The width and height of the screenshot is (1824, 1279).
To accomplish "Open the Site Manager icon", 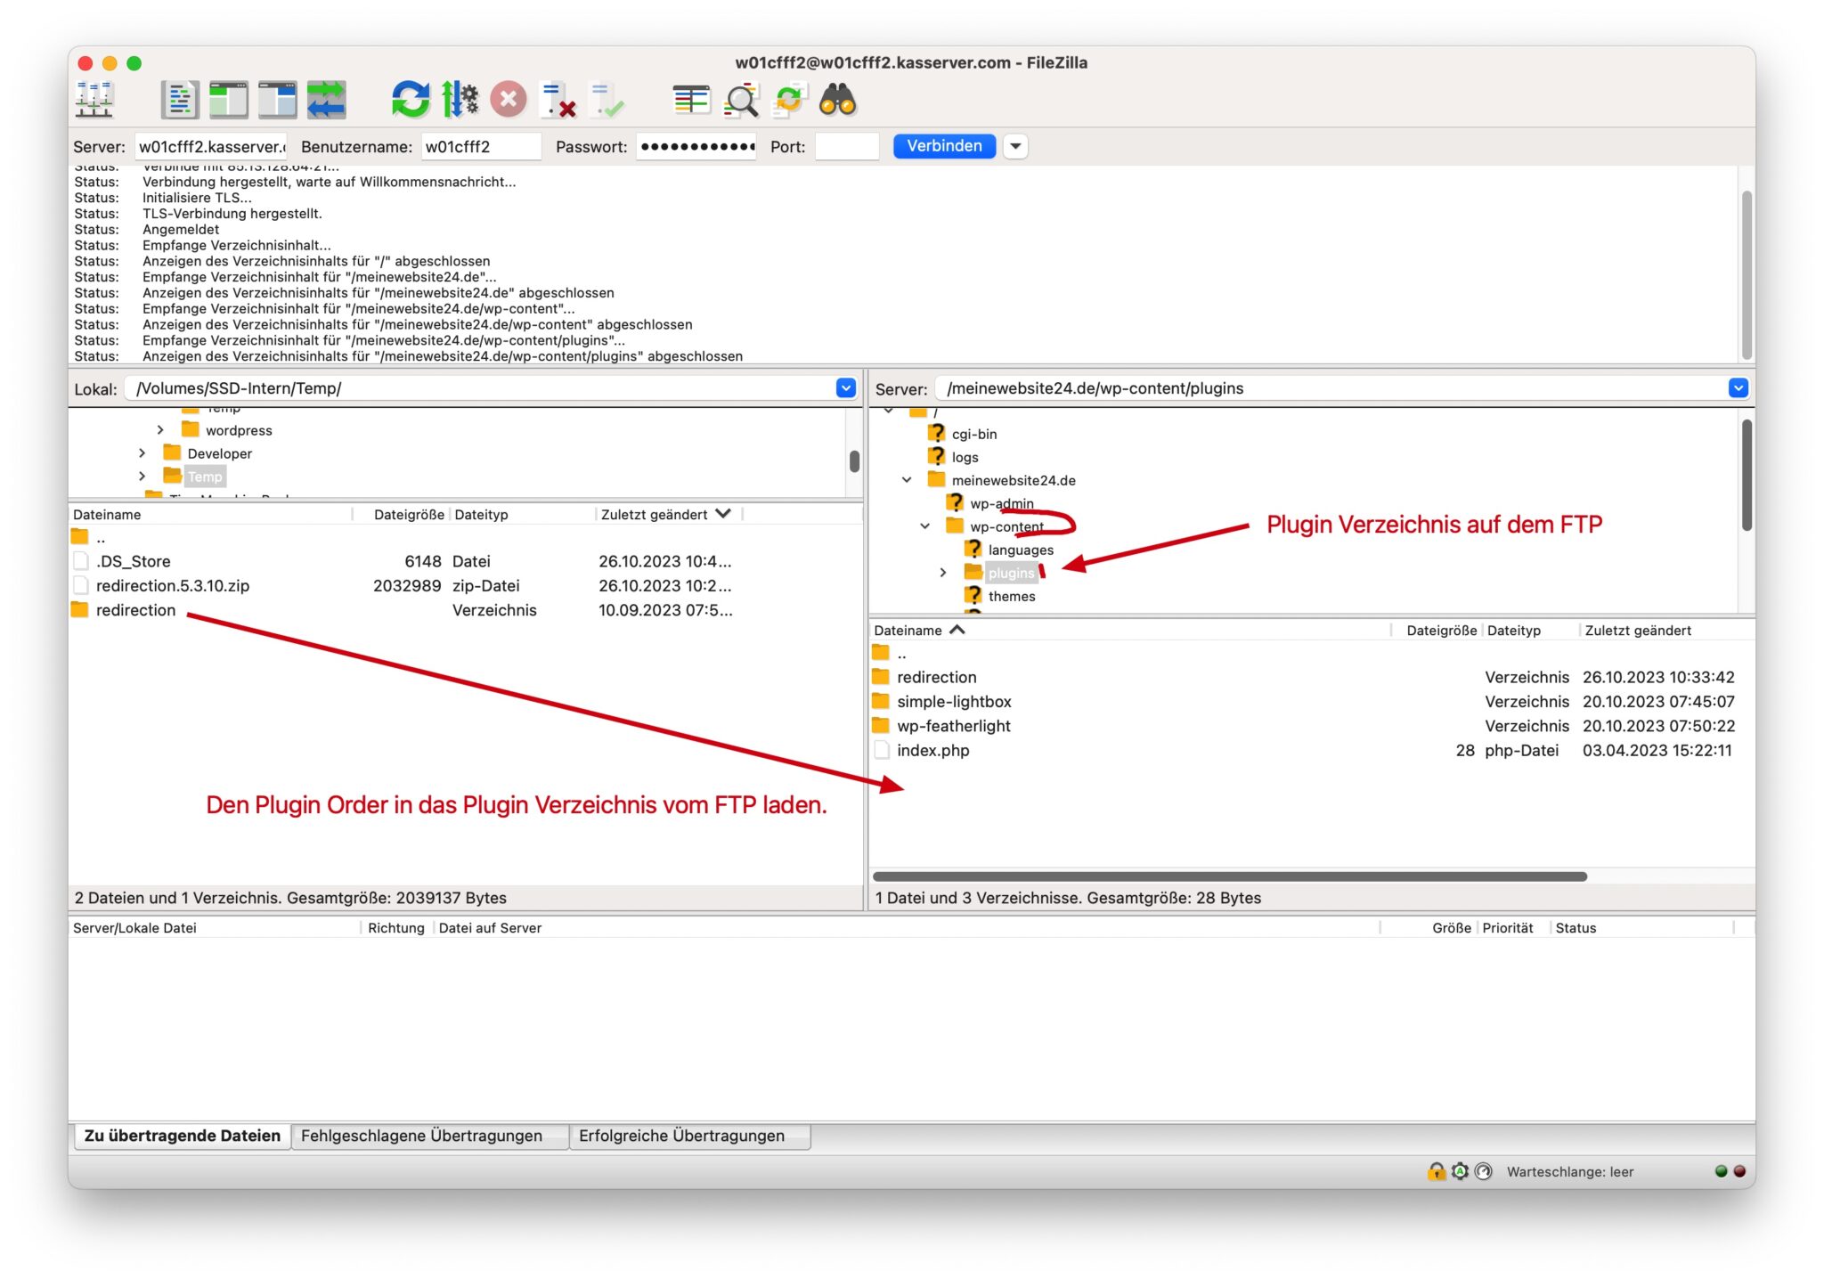I will (94, 100).
